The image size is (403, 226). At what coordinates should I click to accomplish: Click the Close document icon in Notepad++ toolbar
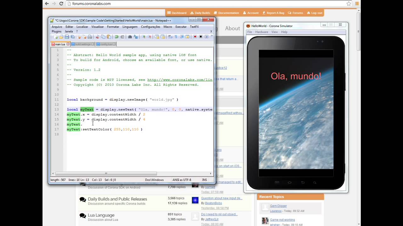tap(78, 37)
